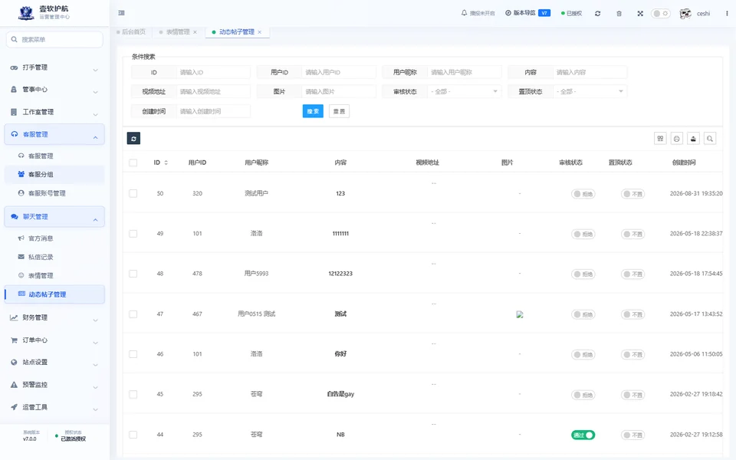Click the blue 搜索 button

coord(313,111)
